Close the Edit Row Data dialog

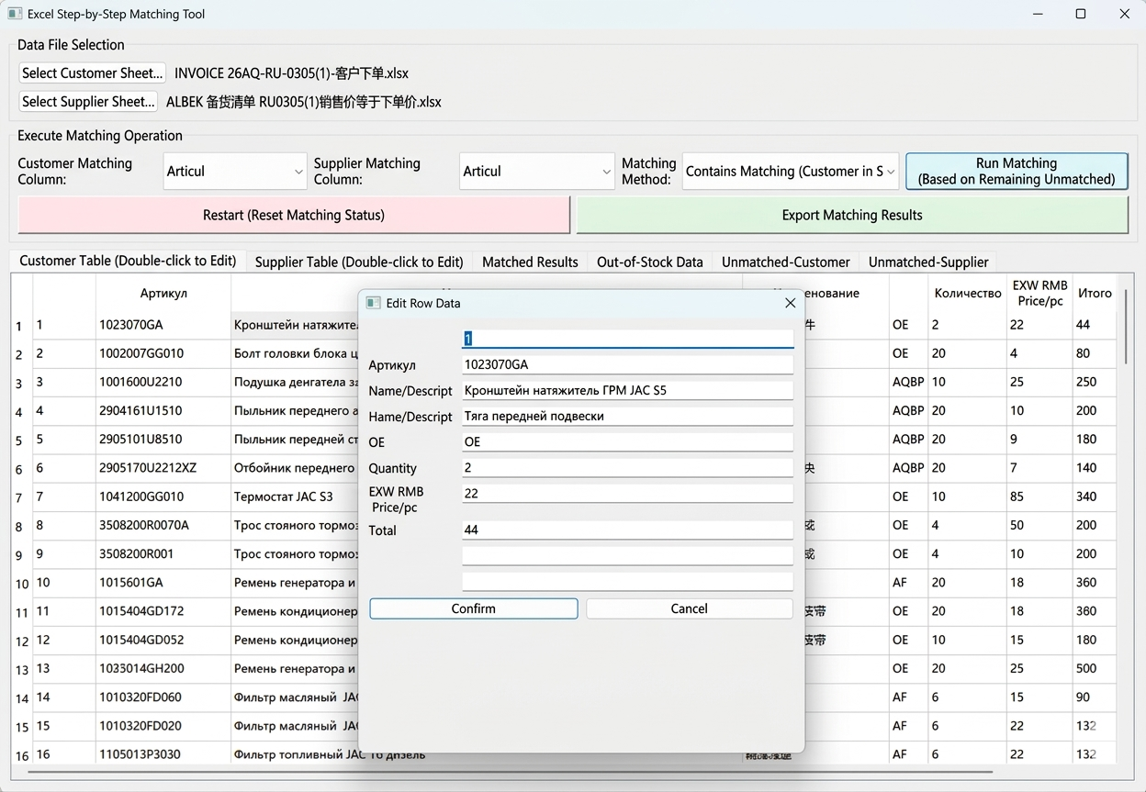(790, 303)
